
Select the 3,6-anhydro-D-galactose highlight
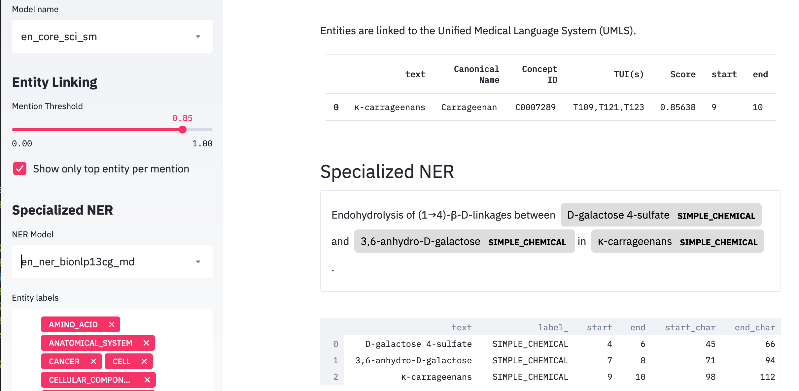420,241
